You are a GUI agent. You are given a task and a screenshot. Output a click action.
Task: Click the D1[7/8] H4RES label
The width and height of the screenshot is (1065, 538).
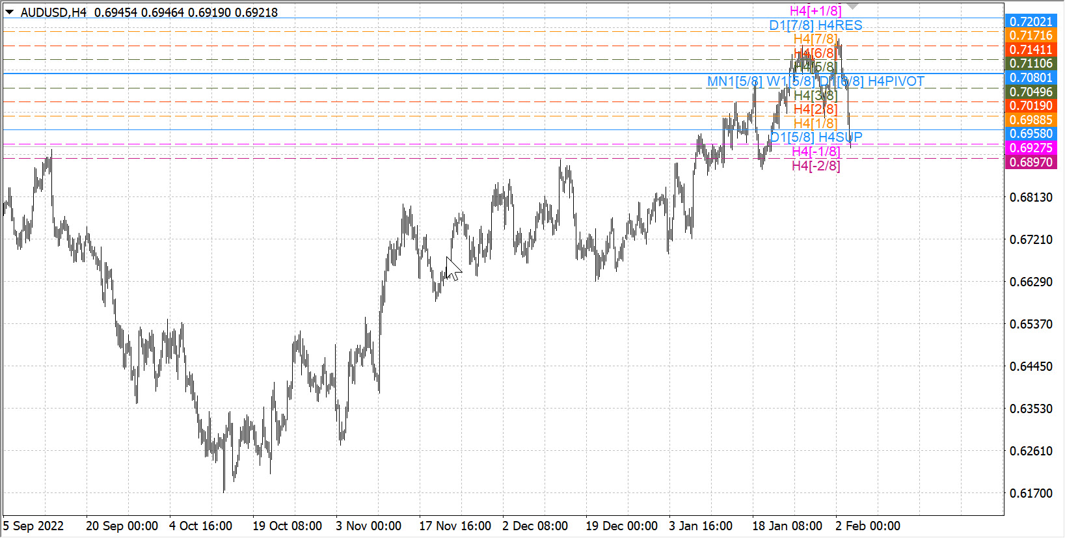click(x=816, y=25)
